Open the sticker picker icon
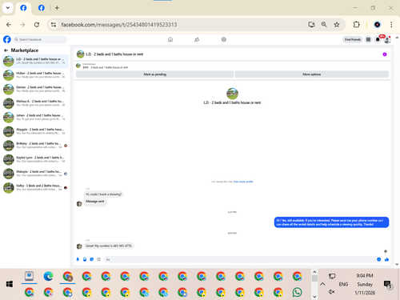 click(92, 259)
